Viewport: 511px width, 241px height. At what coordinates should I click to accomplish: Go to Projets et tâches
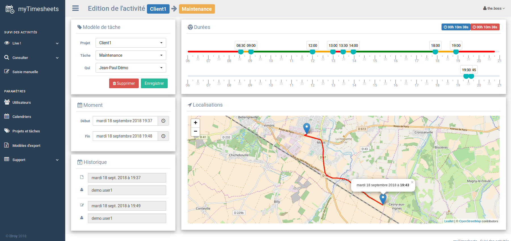(x=26, y=131)
